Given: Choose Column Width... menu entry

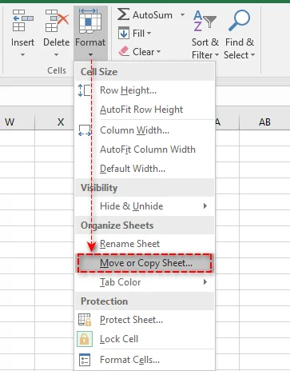Looking at the screenshot, I should tap(145, 130).
